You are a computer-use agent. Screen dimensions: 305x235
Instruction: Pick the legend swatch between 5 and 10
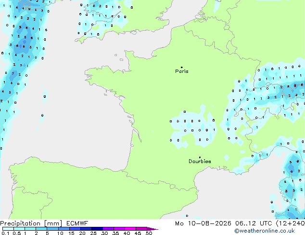[52, 229]
